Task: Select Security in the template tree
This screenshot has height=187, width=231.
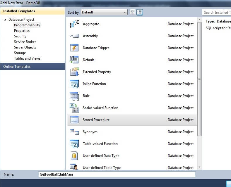Action: coord(20,36)
